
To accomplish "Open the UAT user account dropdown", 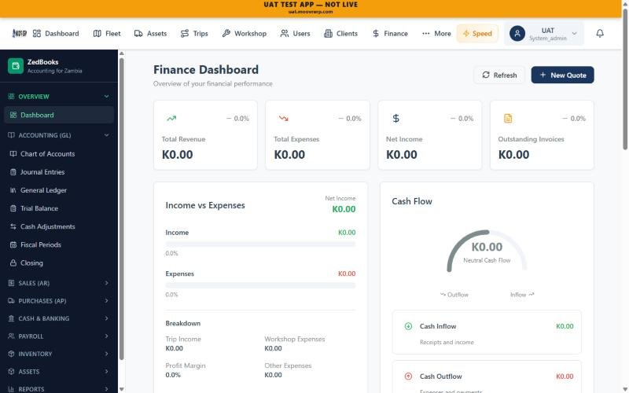I will click(543, 33).
